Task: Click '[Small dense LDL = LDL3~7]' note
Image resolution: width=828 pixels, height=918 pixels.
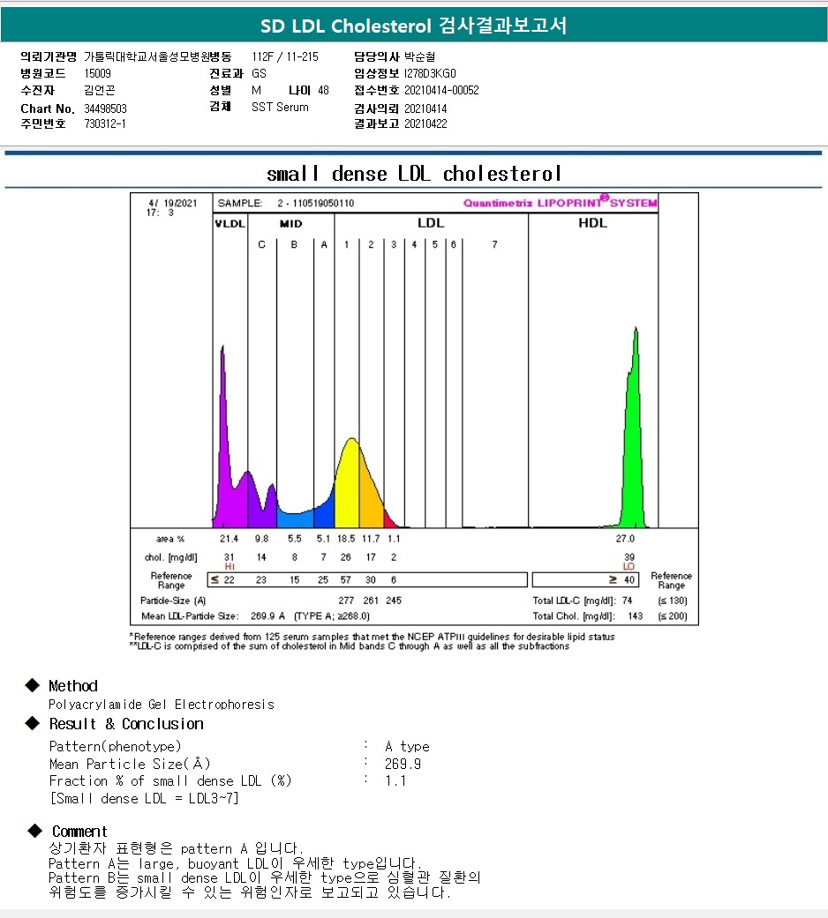Action: pyautogui.click(x=144, y=799)
